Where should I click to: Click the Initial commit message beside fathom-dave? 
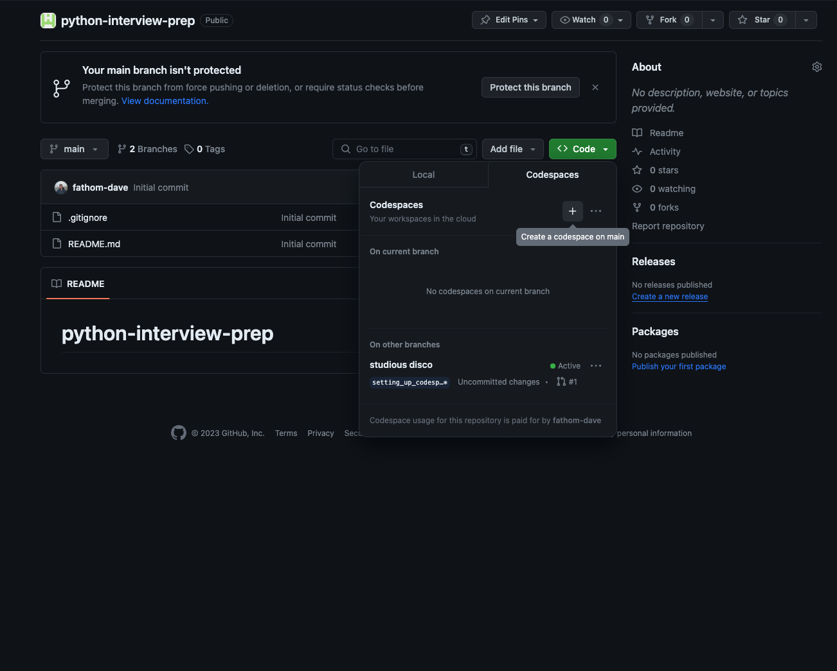click(x=161, y=187)
